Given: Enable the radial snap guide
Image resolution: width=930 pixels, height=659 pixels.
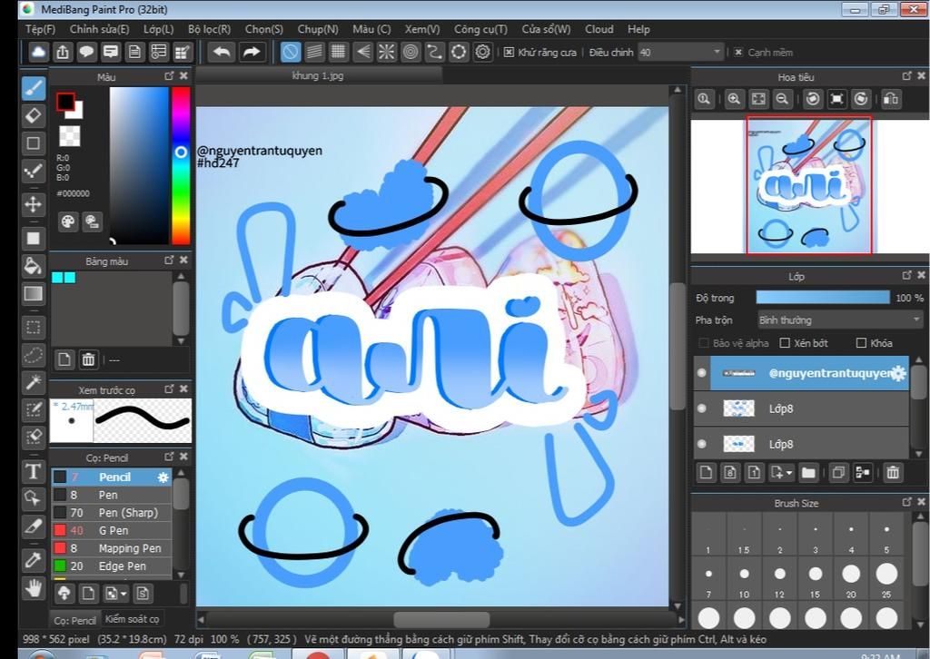Looking at the screenshot, I should (386, 52).
